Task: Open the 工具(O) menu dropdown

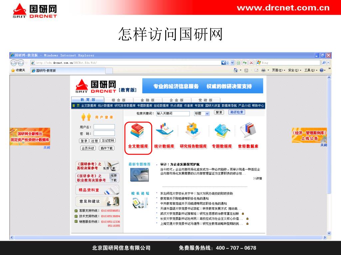Action: coord(311,70)
